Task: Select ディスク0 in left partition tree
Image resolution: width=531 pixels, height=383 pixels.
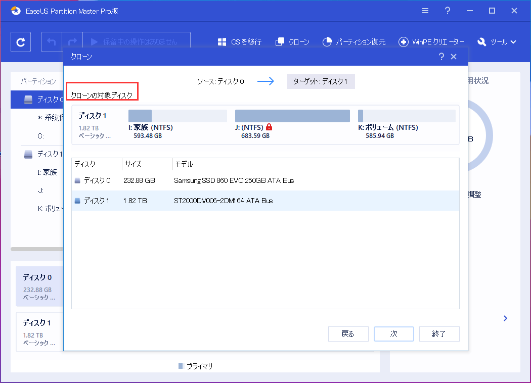Action: point(37,100)
